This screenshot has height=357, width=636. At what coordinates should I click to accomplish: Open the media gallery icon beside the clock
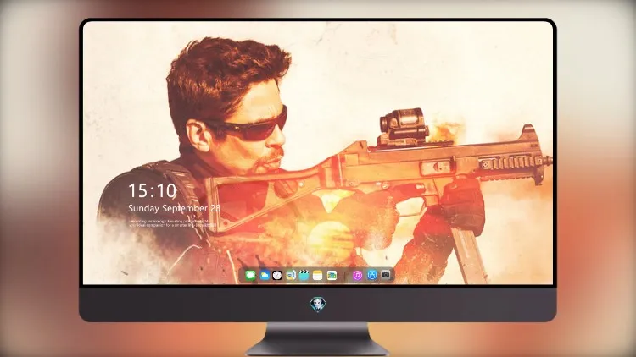pos(290,276)
